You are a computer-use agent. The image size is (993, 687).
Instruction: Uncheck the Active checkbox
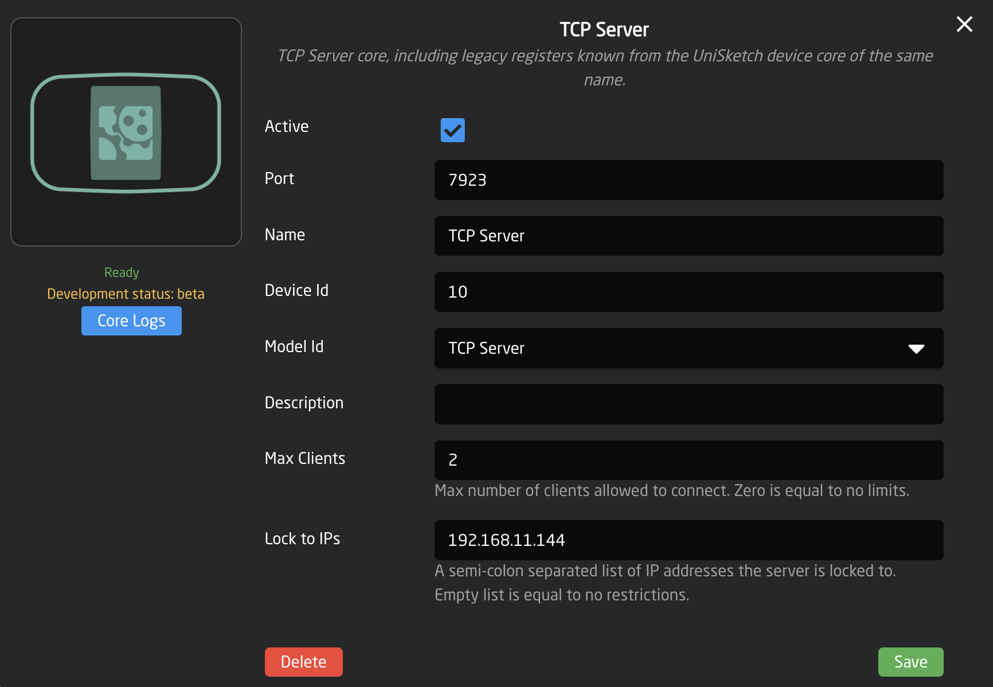452,130
